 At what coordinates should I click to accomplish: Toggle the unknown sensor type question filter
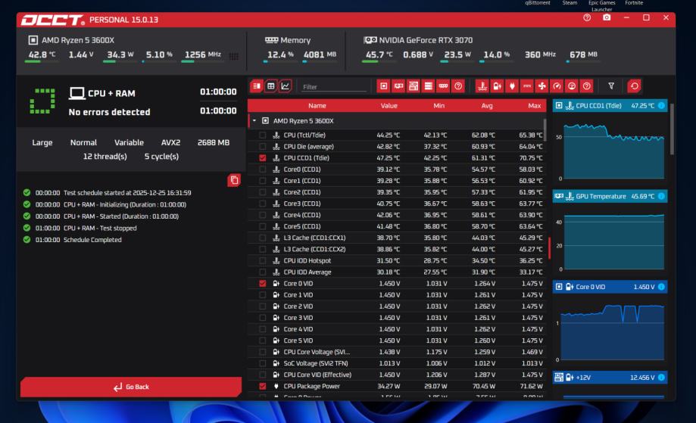coord(586,86)
